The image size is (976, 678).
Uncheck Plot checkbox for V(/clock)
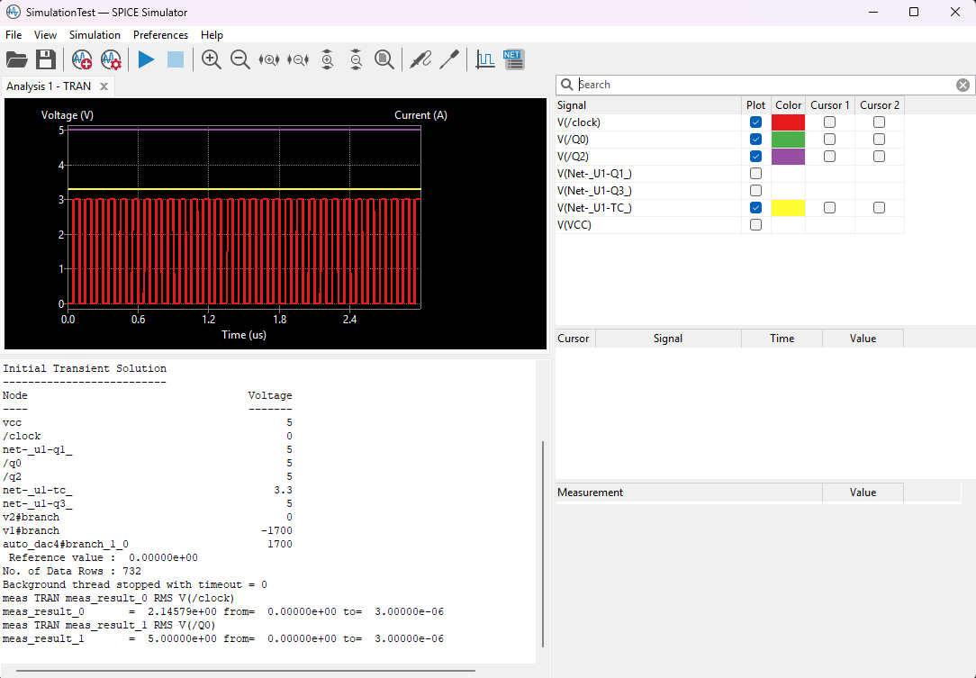(x=755, y=122)
